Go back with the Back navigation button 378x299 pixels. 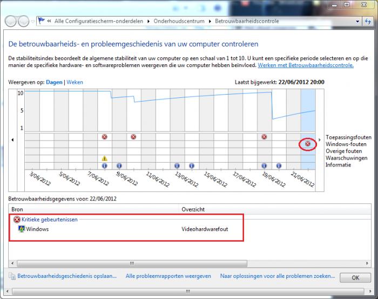point(11,21)
